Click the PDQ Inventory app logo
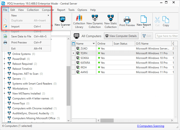Image resolution: width=180 pixels, height=130 pixels. 3,3
